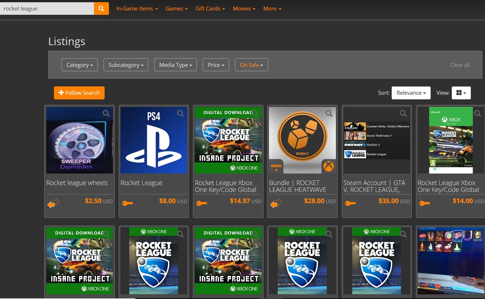This screenshot has height=299, width=485.
Task: Click into the 'rocket league' search field
Action: (47, 8)
